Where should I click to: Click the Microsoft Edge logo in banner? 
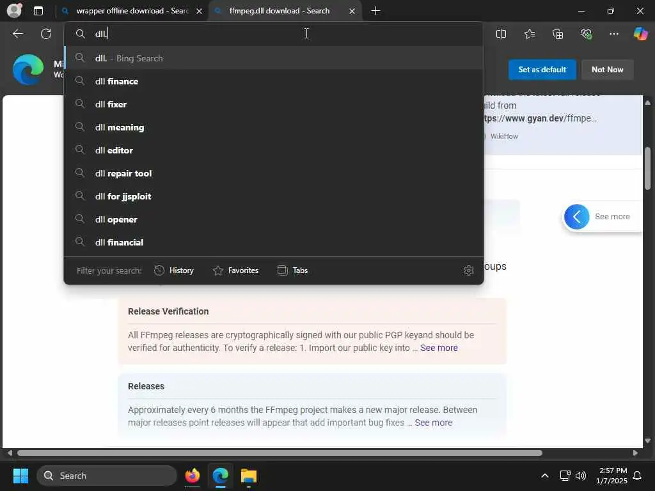pos(28,70)
